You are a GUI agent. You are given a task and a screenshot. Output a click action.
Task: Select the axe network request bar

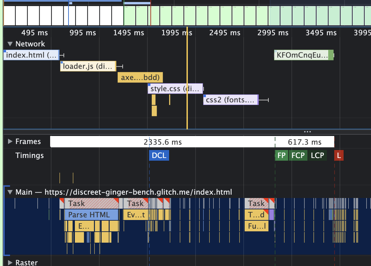click(140, 77)
